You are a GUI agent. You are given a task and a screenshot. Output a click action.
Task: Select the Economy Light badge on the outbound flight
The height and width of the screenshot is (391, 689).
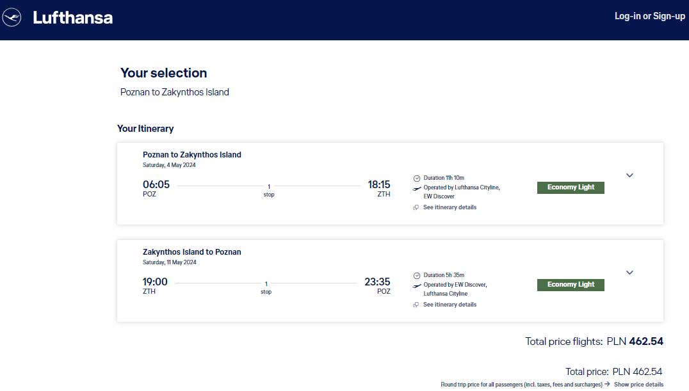[x=571, y=188]
